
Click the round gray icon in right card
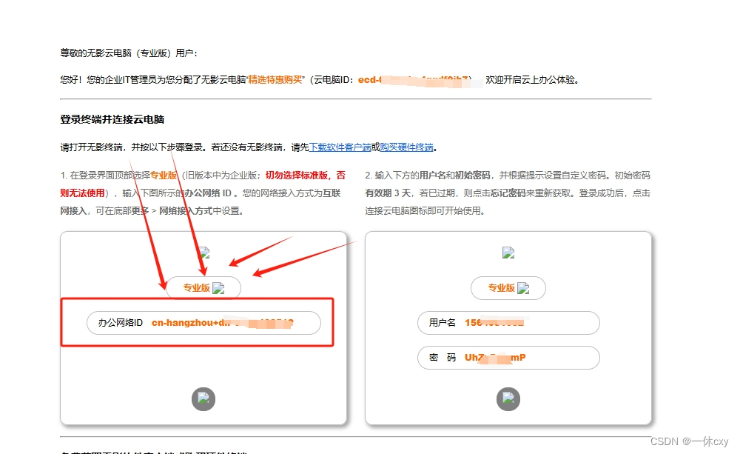pyautogui.click(x=508, y=399)
